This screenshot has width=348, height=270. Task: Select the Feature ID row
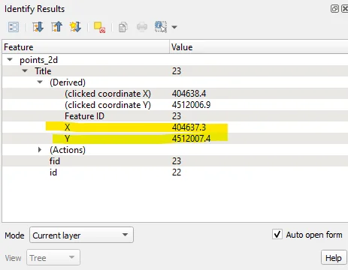(175, 116)
